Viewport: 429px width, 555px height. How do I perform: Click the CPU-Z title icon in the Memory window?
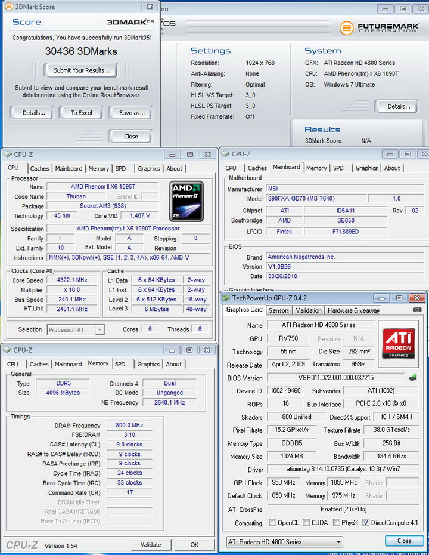(x=7, y=350)
